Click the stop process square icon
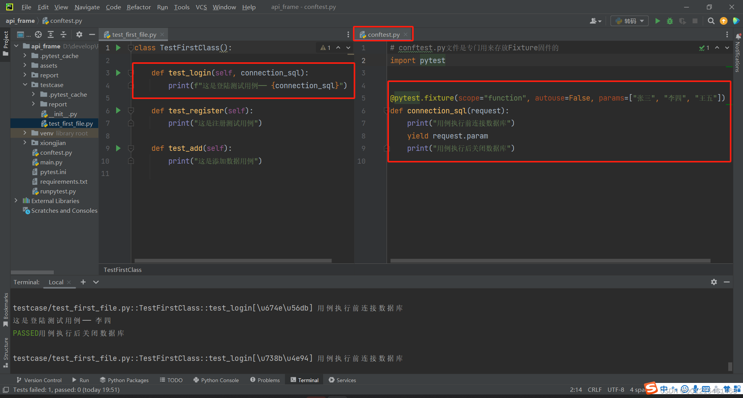This screenshot has width=743, height=398. pos(695,21)
